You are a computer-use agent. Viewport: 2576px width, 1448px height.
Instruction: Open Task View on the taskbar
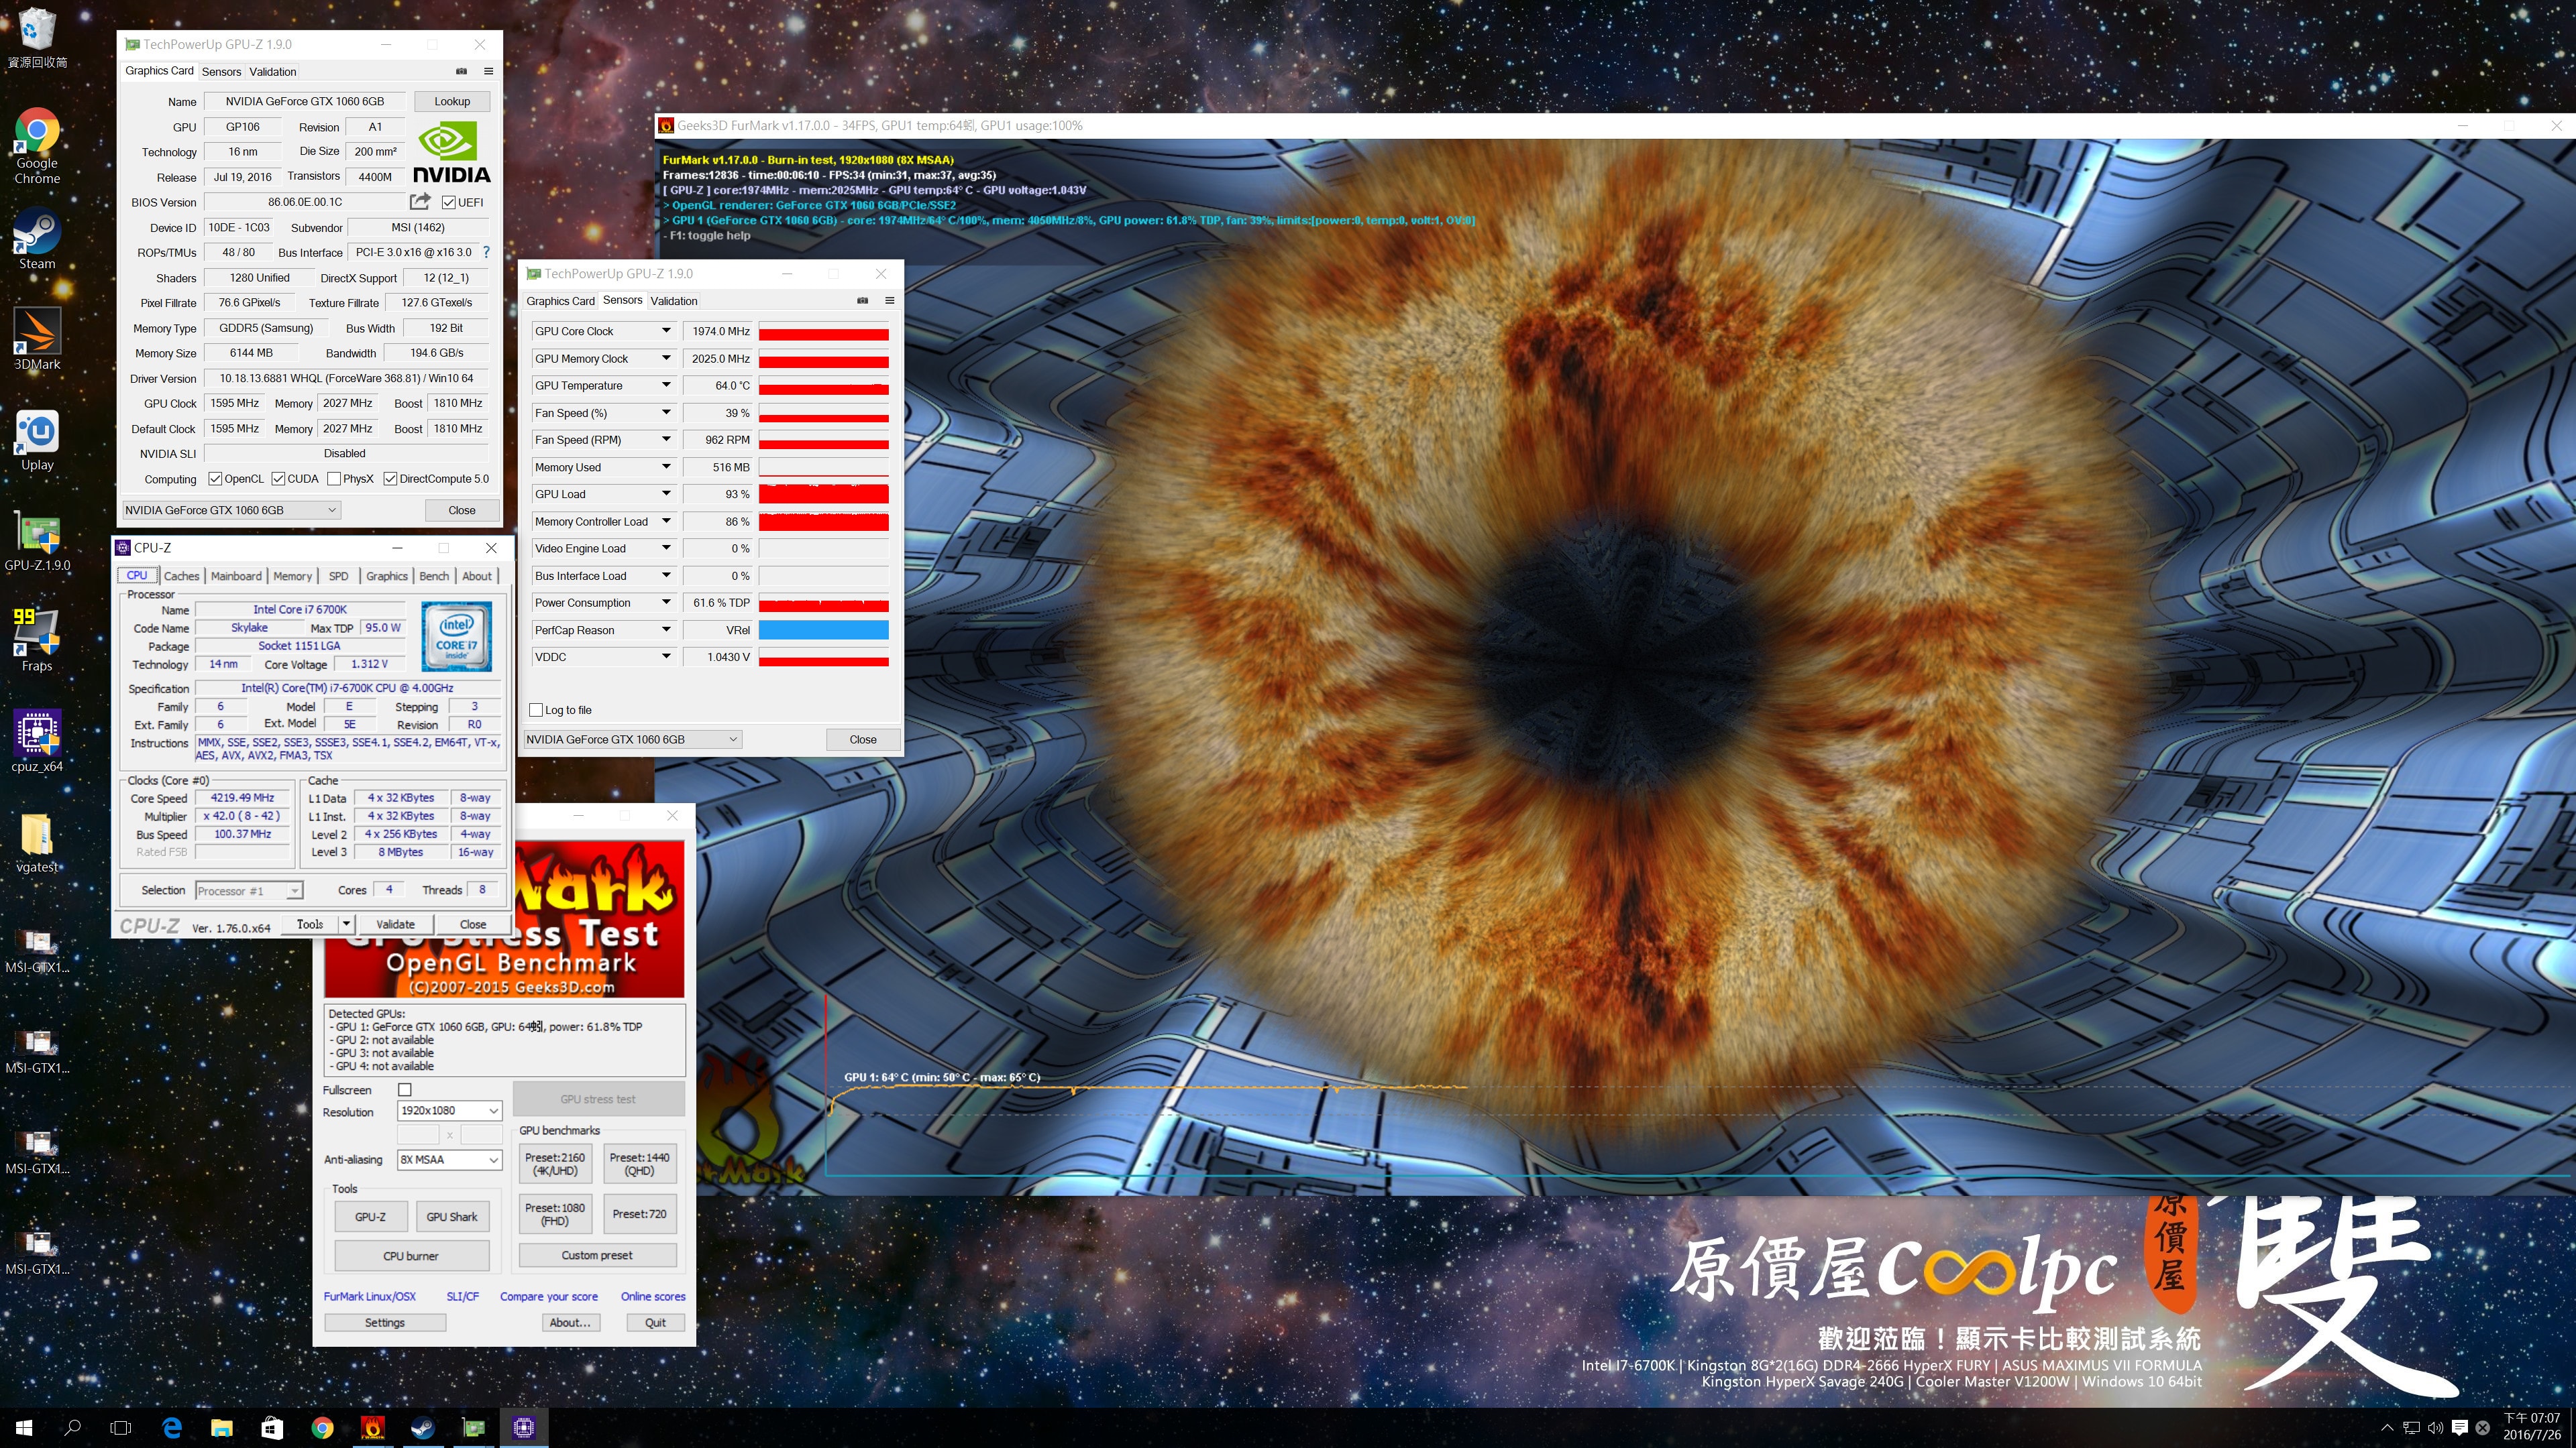click(121, 1427)
